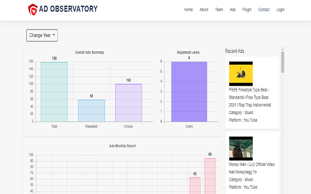The height and width of the screenshot is (194, 311).
Task: Click the Recent Ads scroll up arrow
Action: tap(283, 49)
